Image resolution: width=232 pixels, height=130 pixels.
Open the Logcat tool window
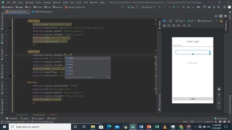click(x=38, y=118)
